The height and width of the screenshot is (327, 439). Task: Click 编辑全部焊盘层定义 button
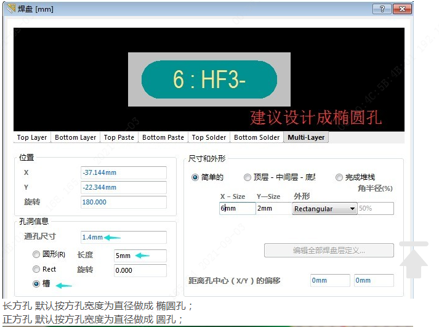click(329, 250)
